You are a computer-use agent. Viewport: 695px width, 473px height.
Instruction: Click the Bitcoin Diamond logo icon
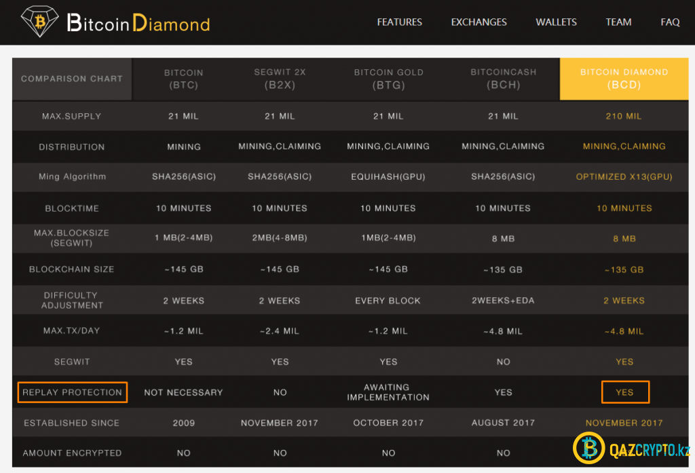tap(39, 22)
